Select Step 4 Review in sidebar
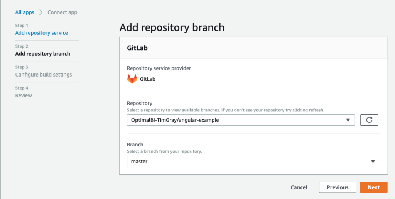The width and height of the screenshot is (395, 199). [24, 95]
